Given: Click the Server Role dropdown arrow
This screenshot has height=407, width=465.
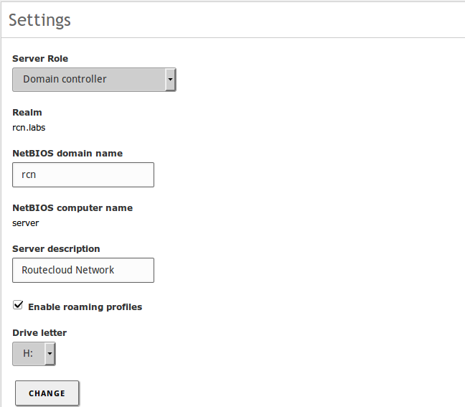Looking at the screenshot, I should (x=171, y=80).
